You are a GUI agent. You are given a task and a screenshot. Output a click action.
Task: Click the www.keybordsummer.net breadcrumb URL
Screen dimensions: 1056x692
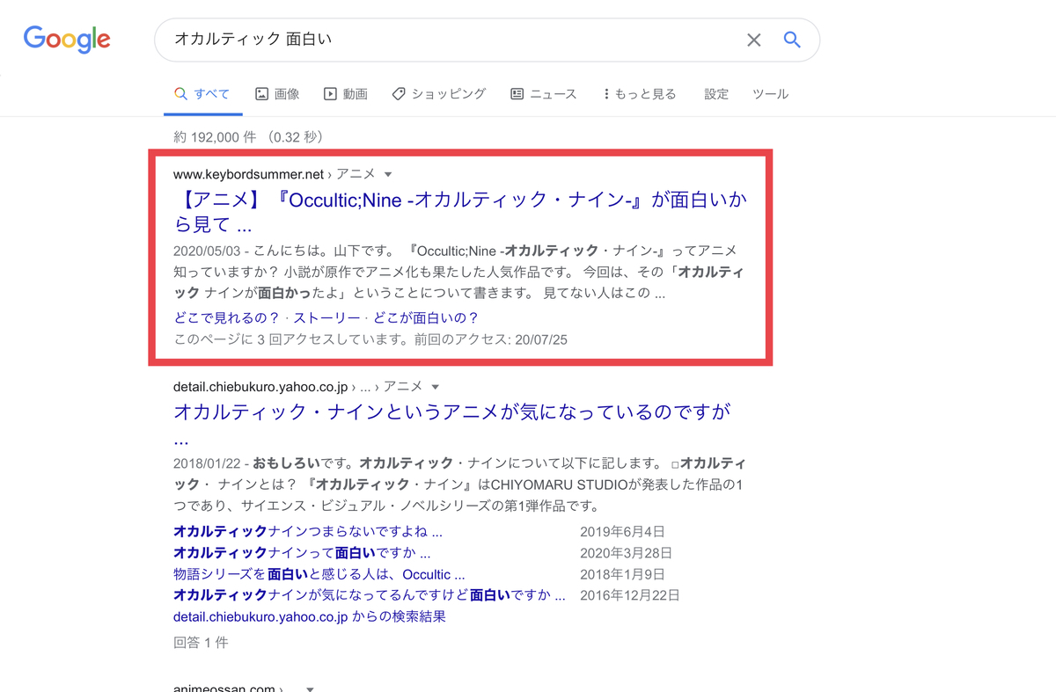pyautogui.click(x=249, y=174)
